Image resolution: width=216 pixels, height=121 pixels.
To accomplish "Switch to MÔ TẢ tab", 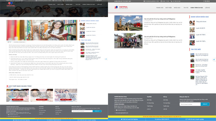I will 9,42.
